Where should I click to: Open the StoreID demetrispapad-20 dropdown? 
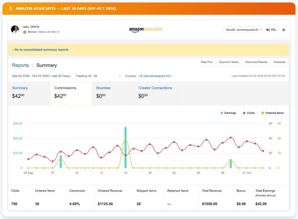coord(243,30)
